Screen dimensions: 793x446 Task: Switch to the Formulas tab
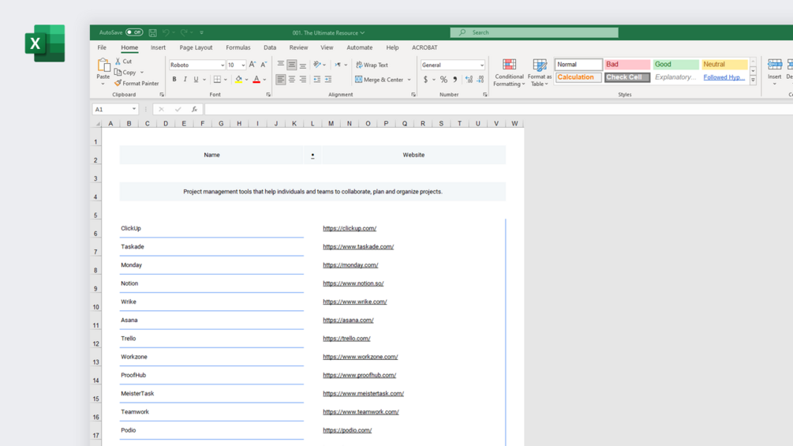point(238,47)
